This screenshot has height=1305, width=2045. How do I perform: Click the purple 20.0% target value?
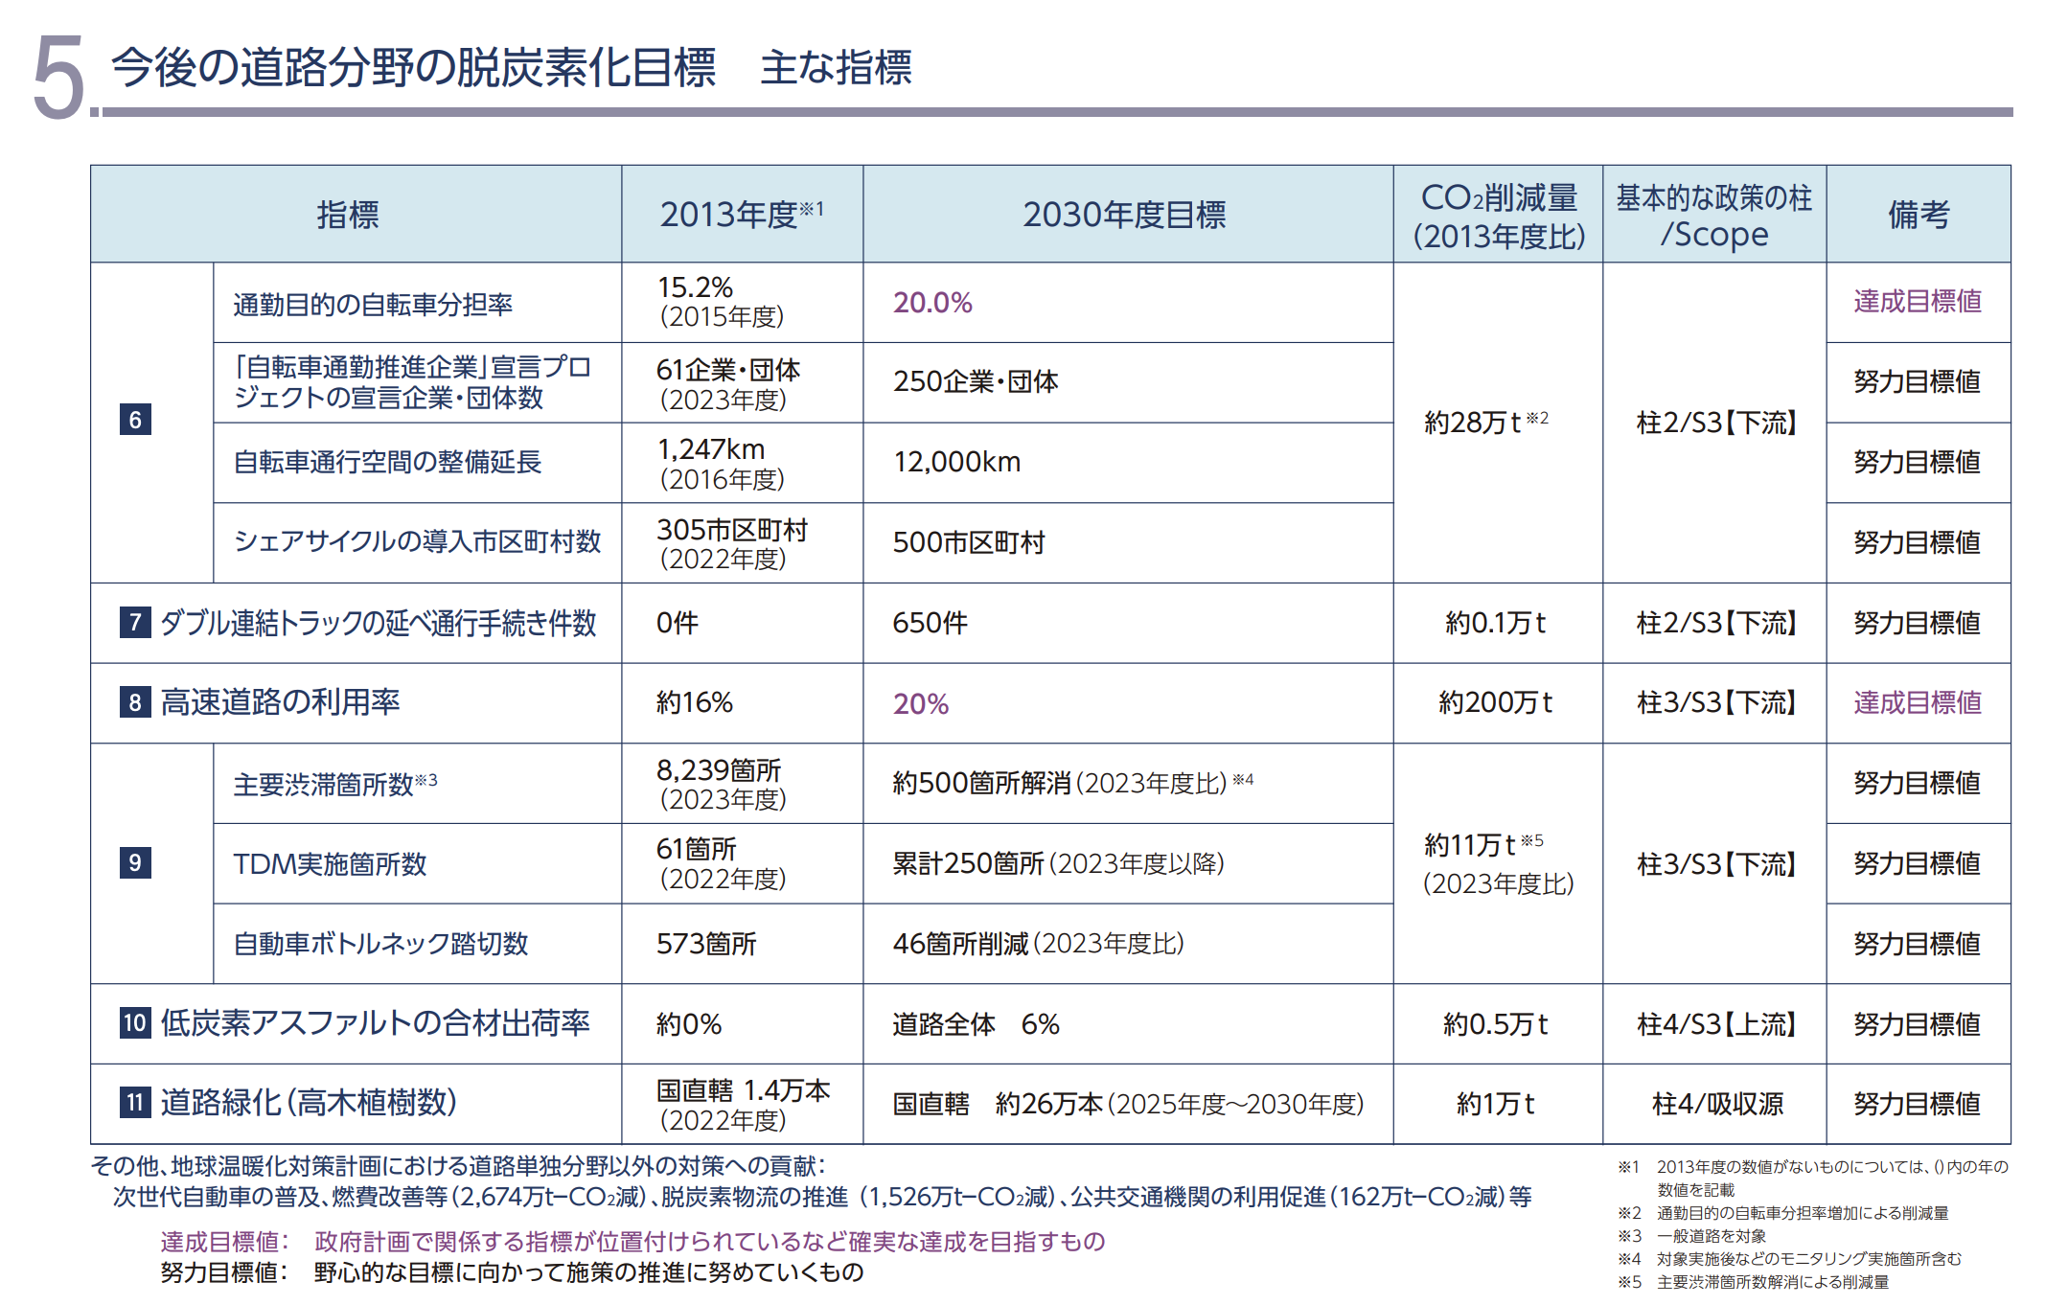pyautogui.click(x=932, y=303)
